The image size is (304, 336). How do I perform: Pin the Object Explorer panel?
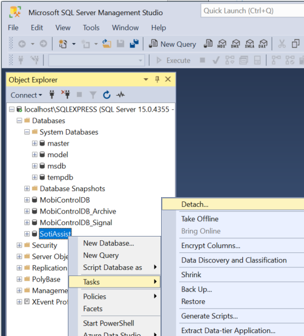pyautogui.click(x=157, y=79)
